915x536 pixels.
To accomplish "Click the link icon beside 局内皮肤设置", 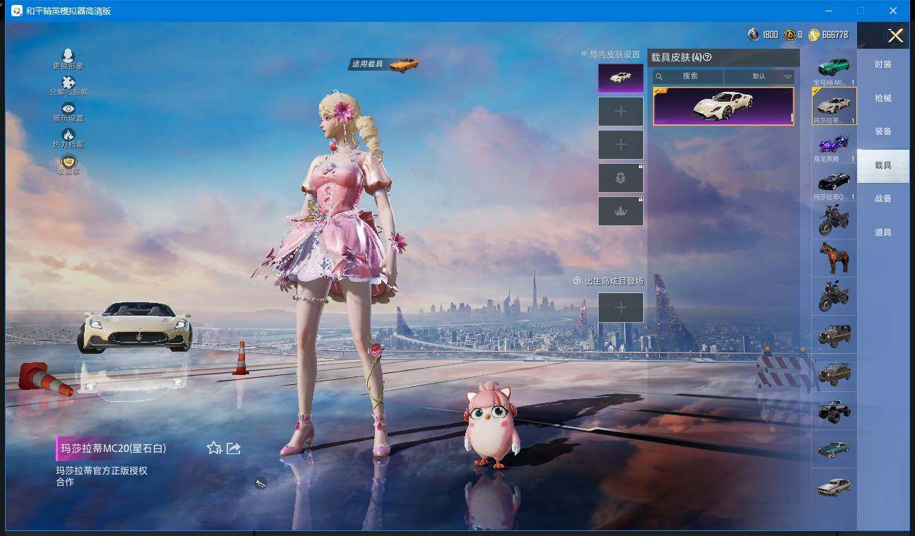I will click(584, 54).
